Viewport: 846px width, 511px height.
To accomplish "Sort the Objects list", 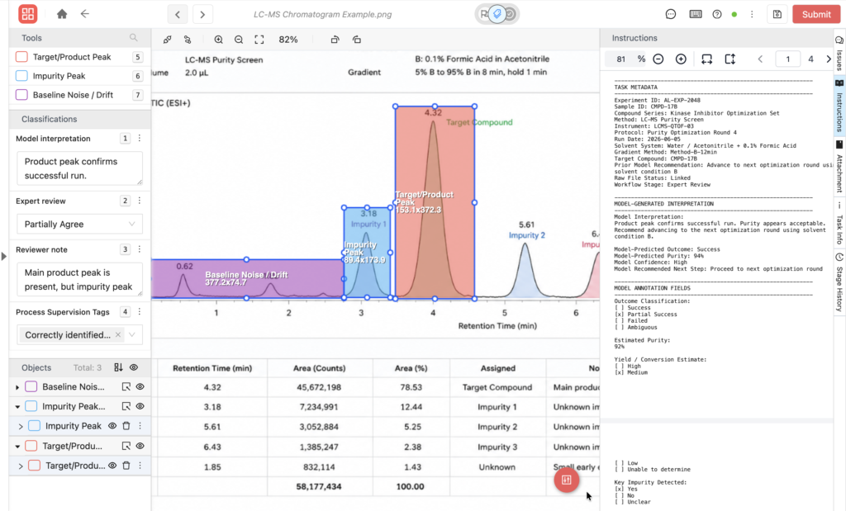I will point(118,367).
